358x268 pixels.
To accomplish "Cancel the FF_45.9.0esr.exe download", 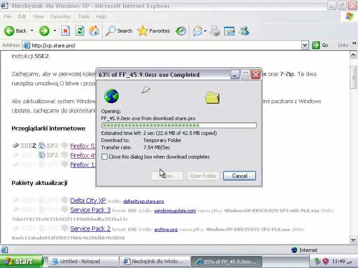I will pos(239,176).
